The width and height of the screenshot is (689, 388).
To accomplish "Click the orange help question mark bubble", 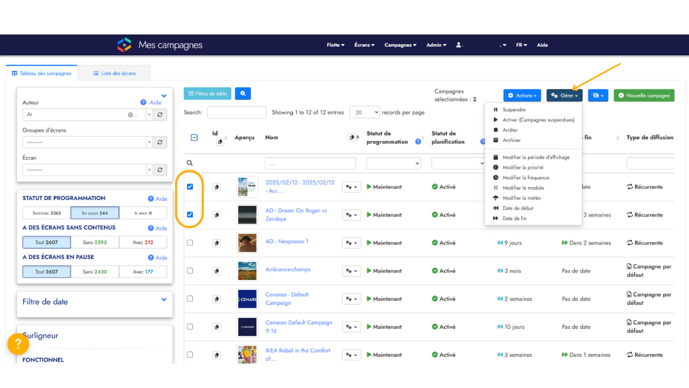I will pyautogui.click(x=18, y=344).
